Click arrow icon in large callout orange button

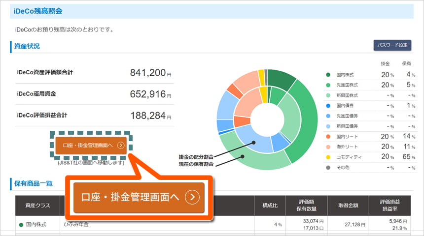point(192,198)
